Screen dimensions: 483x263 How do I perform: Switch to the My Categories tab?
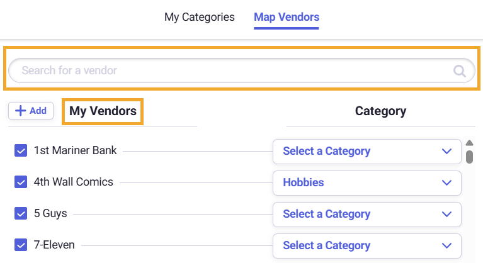point(200,17)
